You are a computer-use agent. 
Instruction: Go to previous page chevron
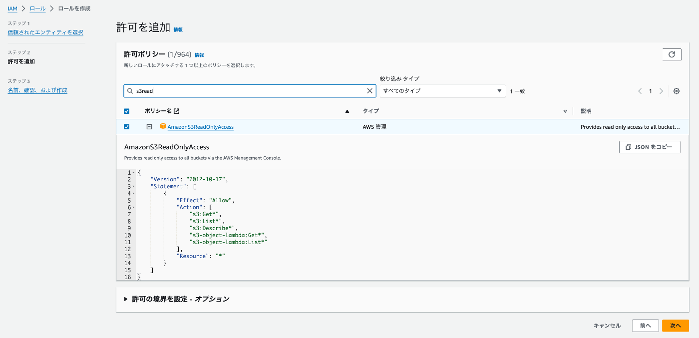click(x=640, y=91)
